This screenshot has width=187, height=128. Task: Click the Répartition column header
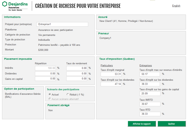[41, 63]
